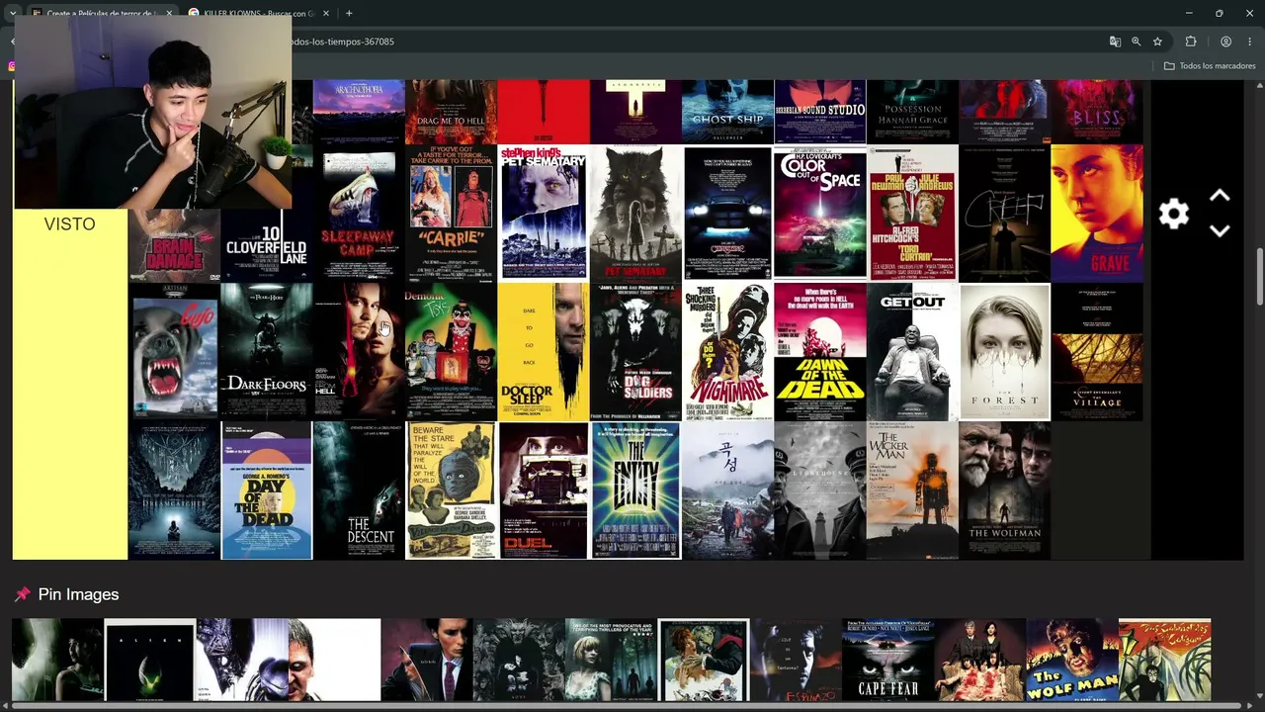Image resolution: width=1265 pixels, height=712 pixels.
Task: Select the Village of the Damned poster
Action: point(451,490)
